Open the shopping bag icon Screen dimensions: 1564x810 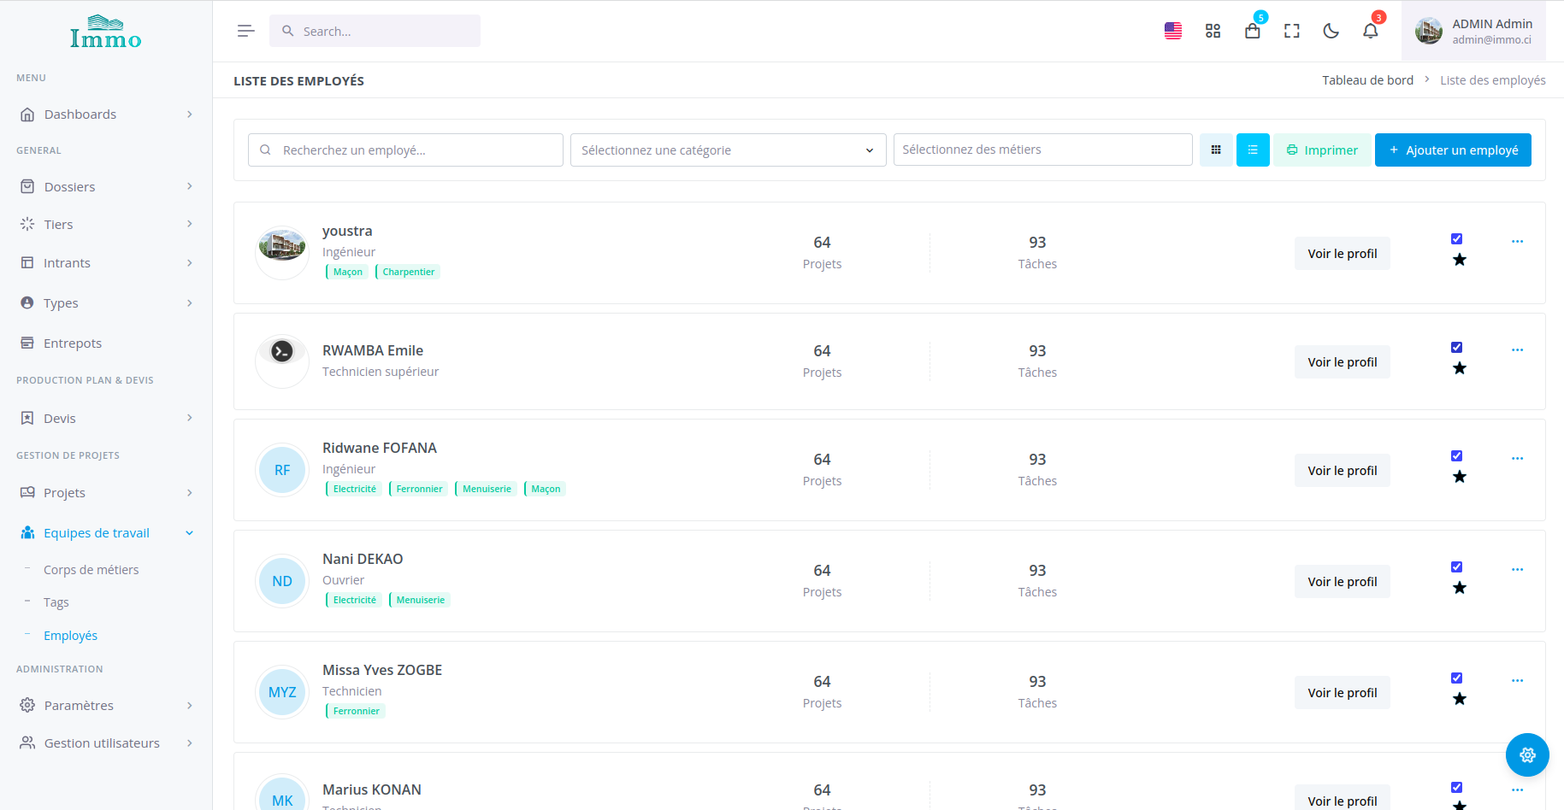coord(1252,32)
